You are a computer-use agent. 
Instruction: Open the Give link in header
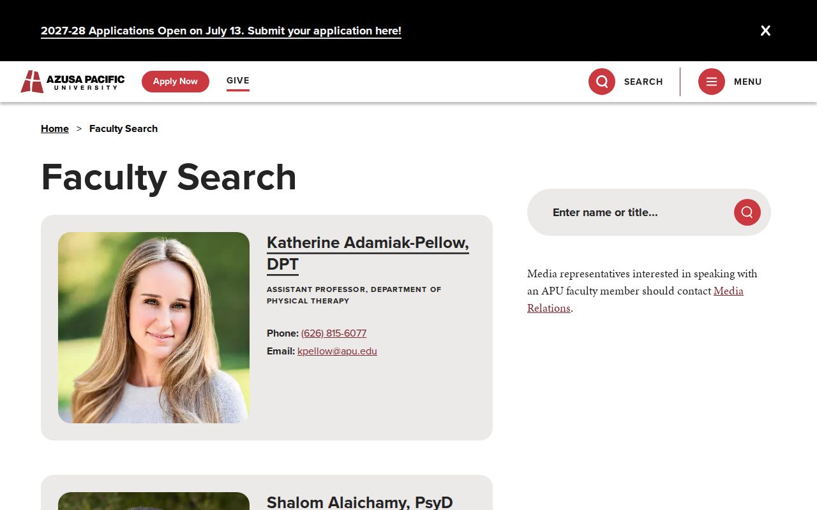238,81
